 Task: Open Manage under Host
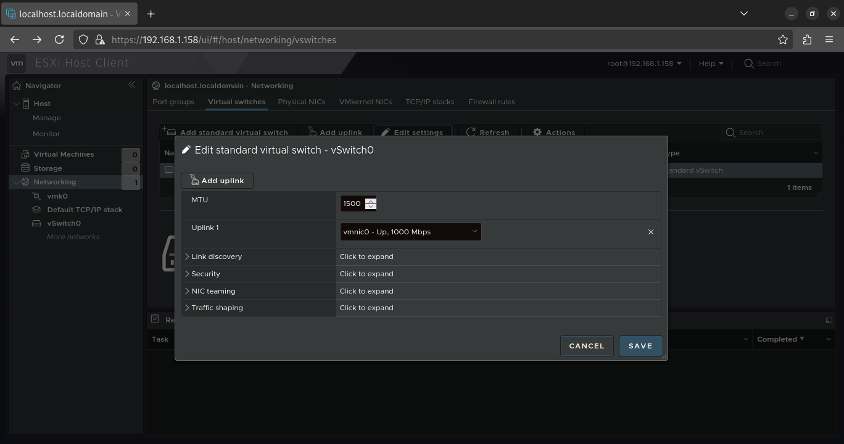tap(47, 118)
